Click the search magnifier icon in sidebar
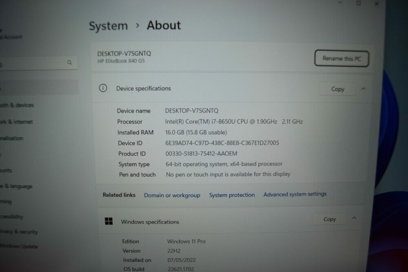 tap(69, 62)
